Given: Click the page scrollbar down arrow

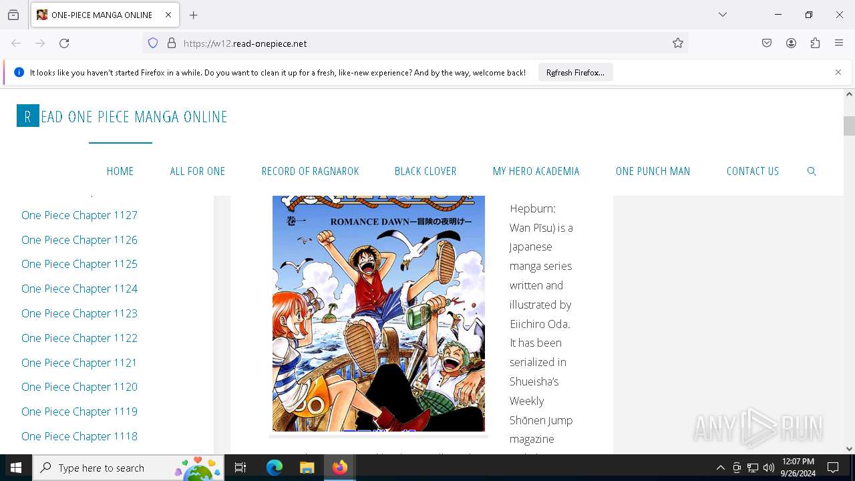Looking at the screenshot, I should coord(849,449).
